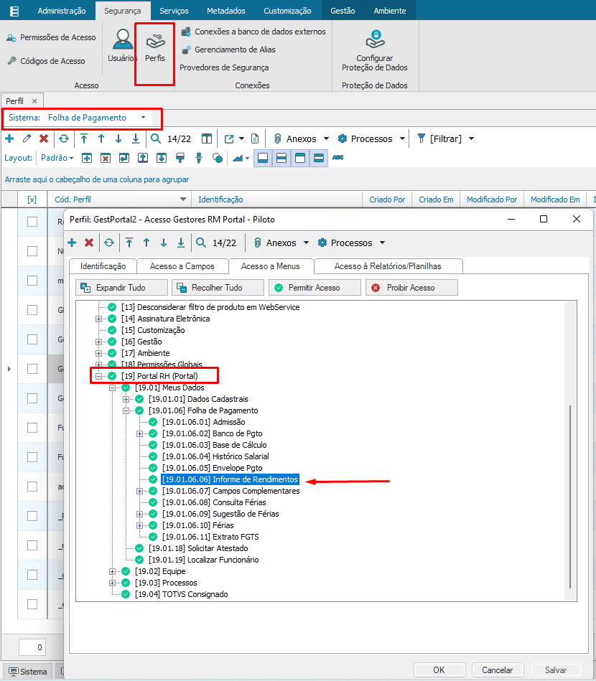Toggle access icon for Informe de Rendimentos
Viewport: 596px width, 681px height.
point(153,479)
